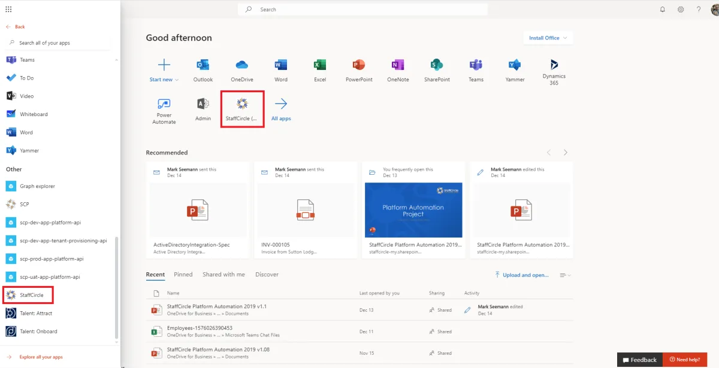Show previous recommended items
This screenshot has height=368, width=719.
(x=549, y=153)
